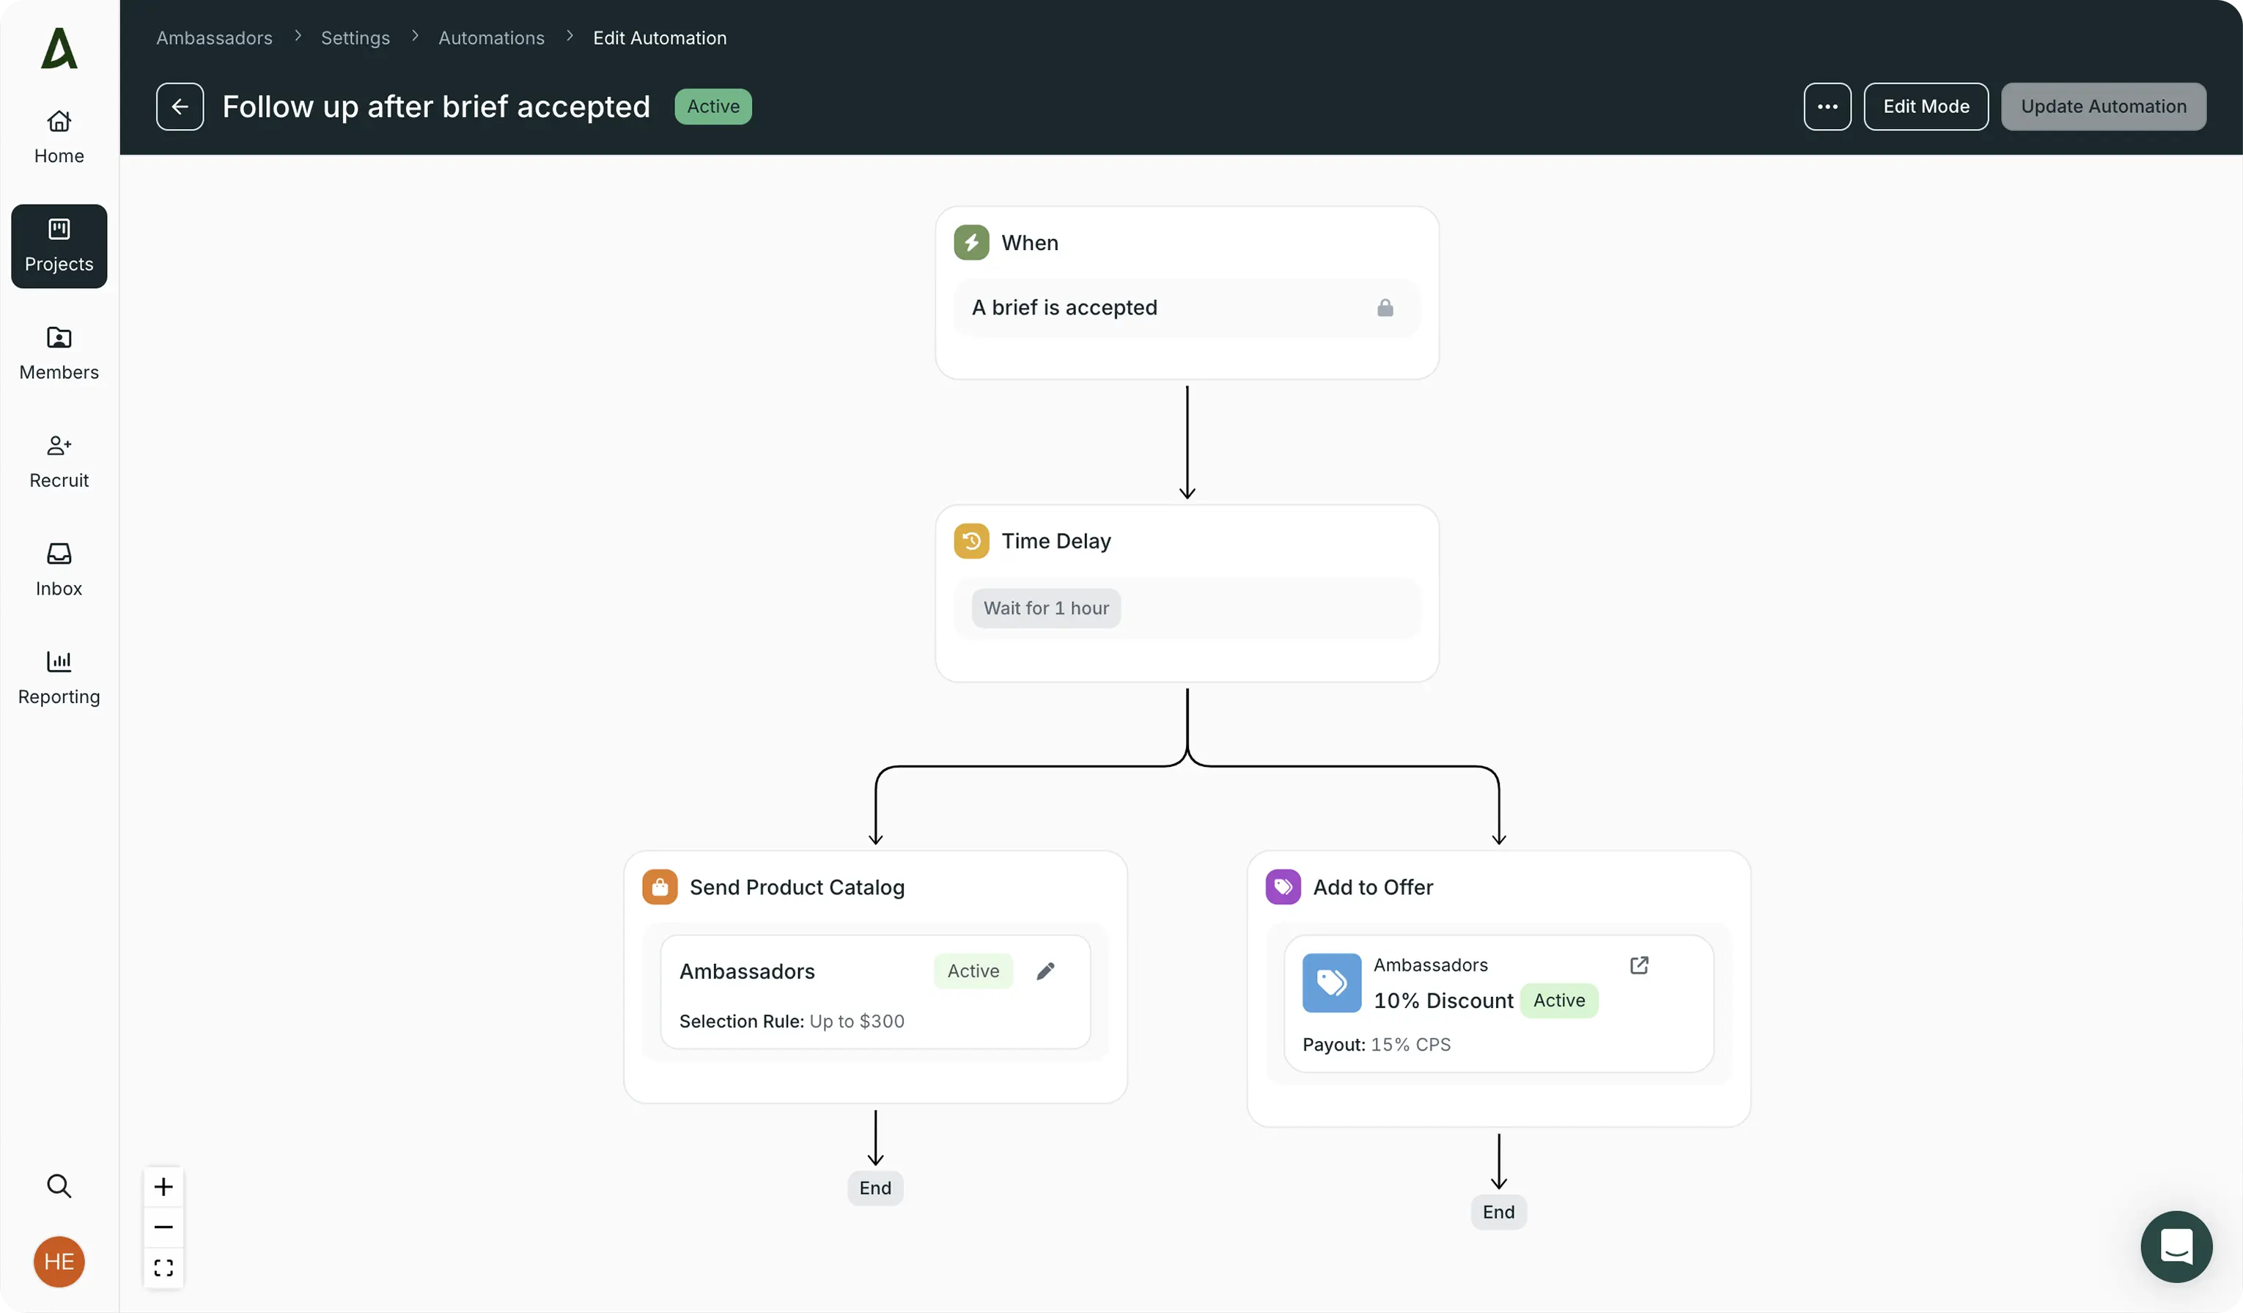
Task: Navigate to the Automations breadcrumb
Action: pyautogui.click(x=491, y=37)
